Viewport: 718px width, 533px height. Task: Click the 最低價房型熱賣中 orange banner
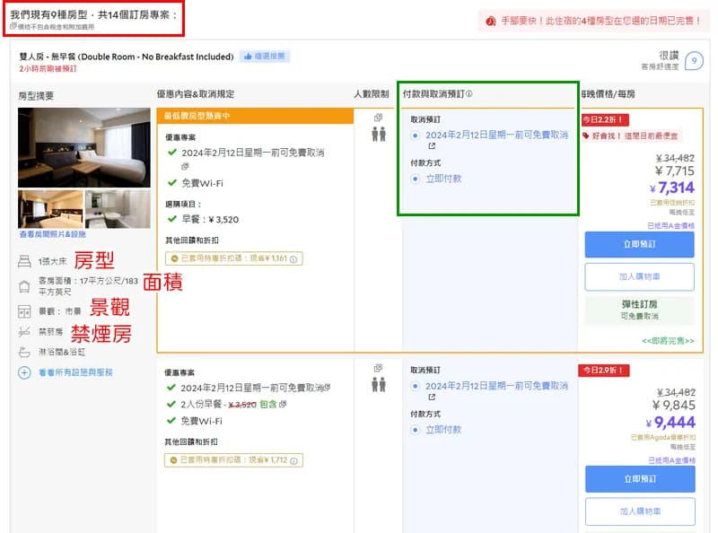[x=255, y=116]
